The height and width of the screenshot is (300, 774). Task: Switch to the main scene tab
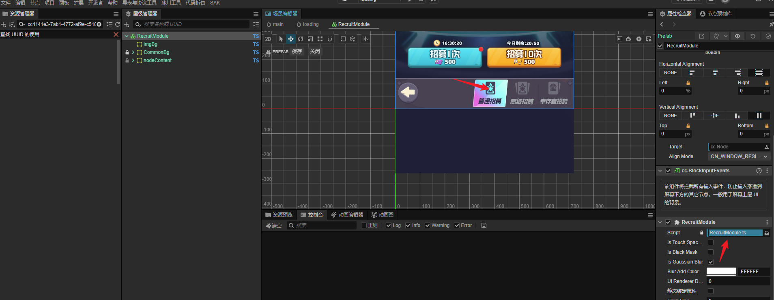(x=275, y=24)
